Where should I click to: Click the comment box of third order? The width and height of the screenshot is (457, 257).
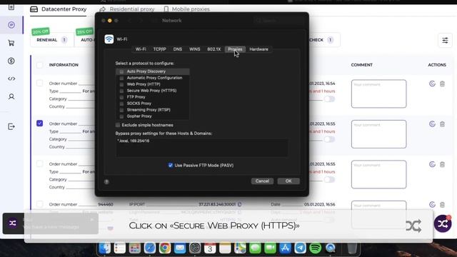[x=379, y=174]
